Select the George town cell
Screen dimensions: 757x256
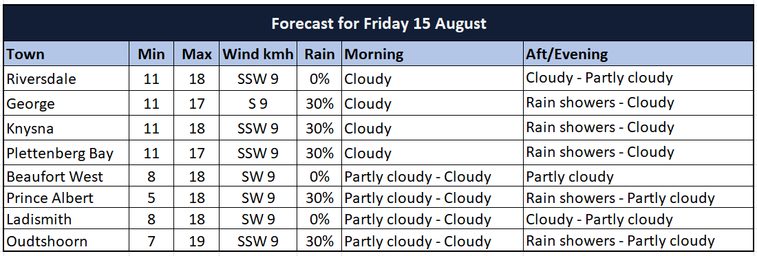click(x=67, y=103)
